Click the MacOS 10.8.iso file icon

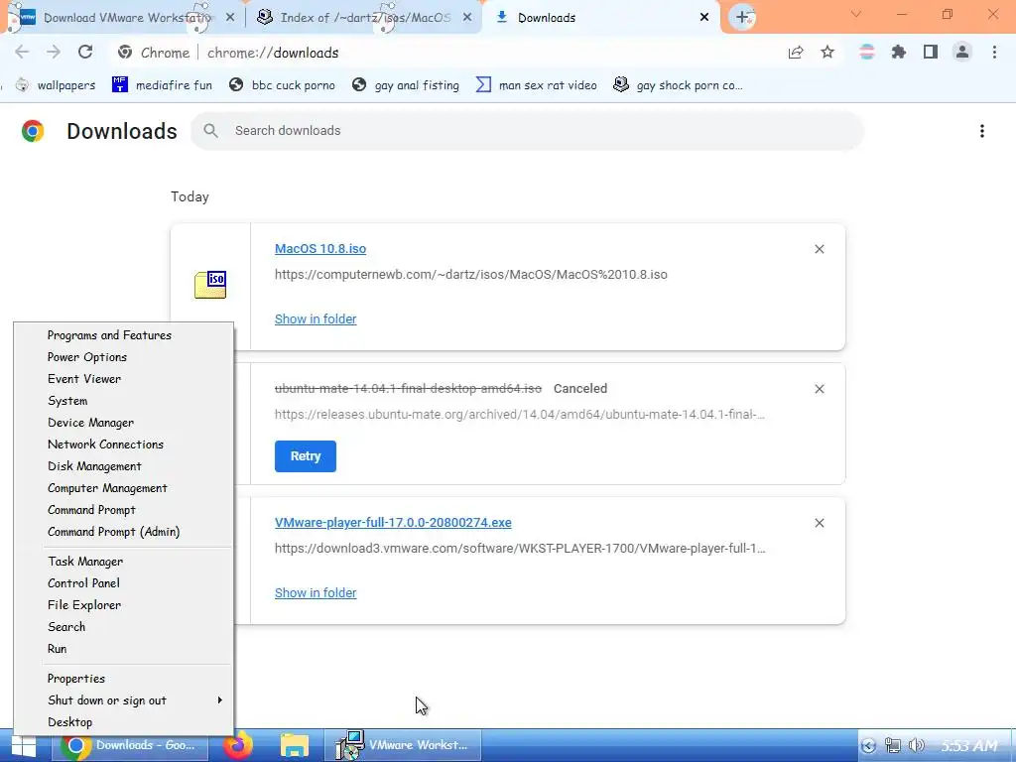210,285
